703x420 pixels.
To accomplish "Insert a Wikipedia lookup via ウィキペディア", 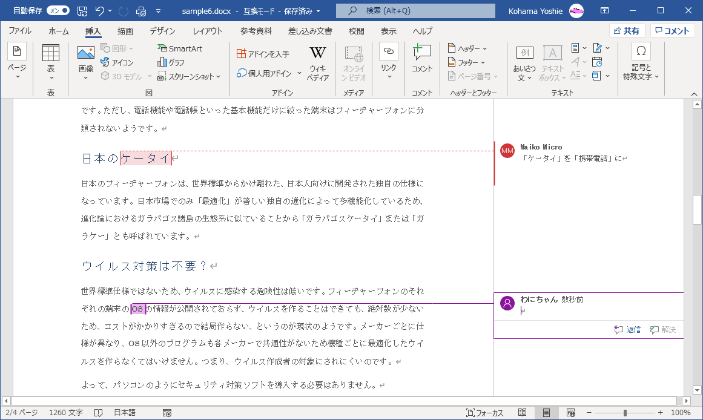I will click(x=317, y=61).
